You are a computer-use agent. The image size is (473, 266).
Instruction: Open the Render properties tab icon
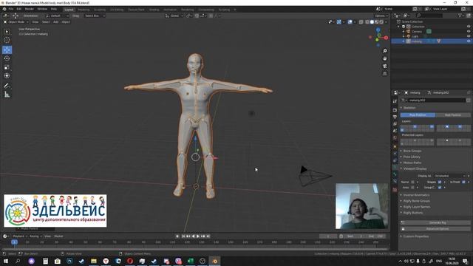coord(395,110)
